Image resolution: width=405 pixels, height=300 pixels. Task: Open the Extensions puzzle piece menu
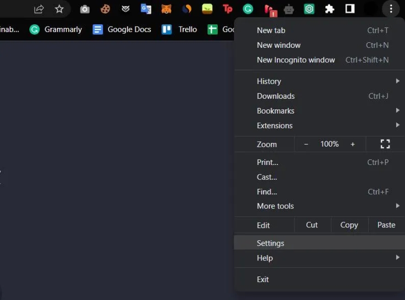point(330,9)
